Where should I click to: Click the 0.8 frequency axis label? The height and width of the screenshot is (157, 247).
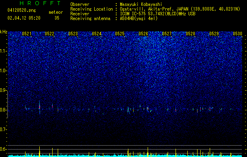tap(4, 110)
